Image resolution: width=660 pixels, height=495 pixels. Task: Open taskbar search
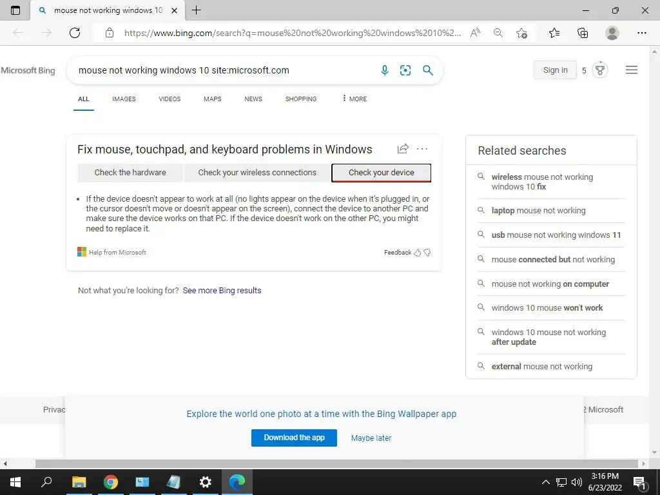pos(46,481)
